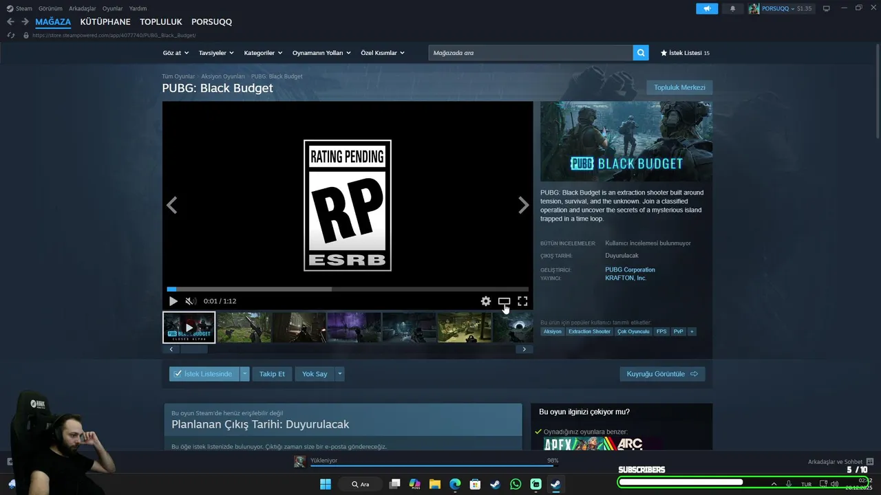Open the Oyunlar menu
This screenshot has width=881, height=495.
pos(113,8)
